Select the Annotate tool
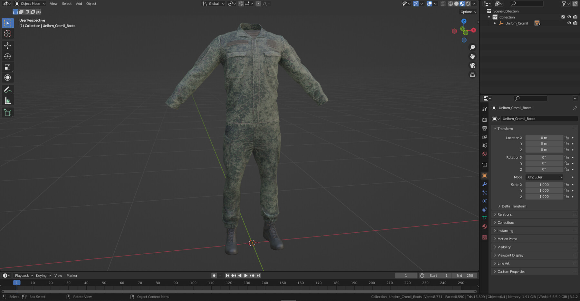580x301 pixels. [7, 89]
